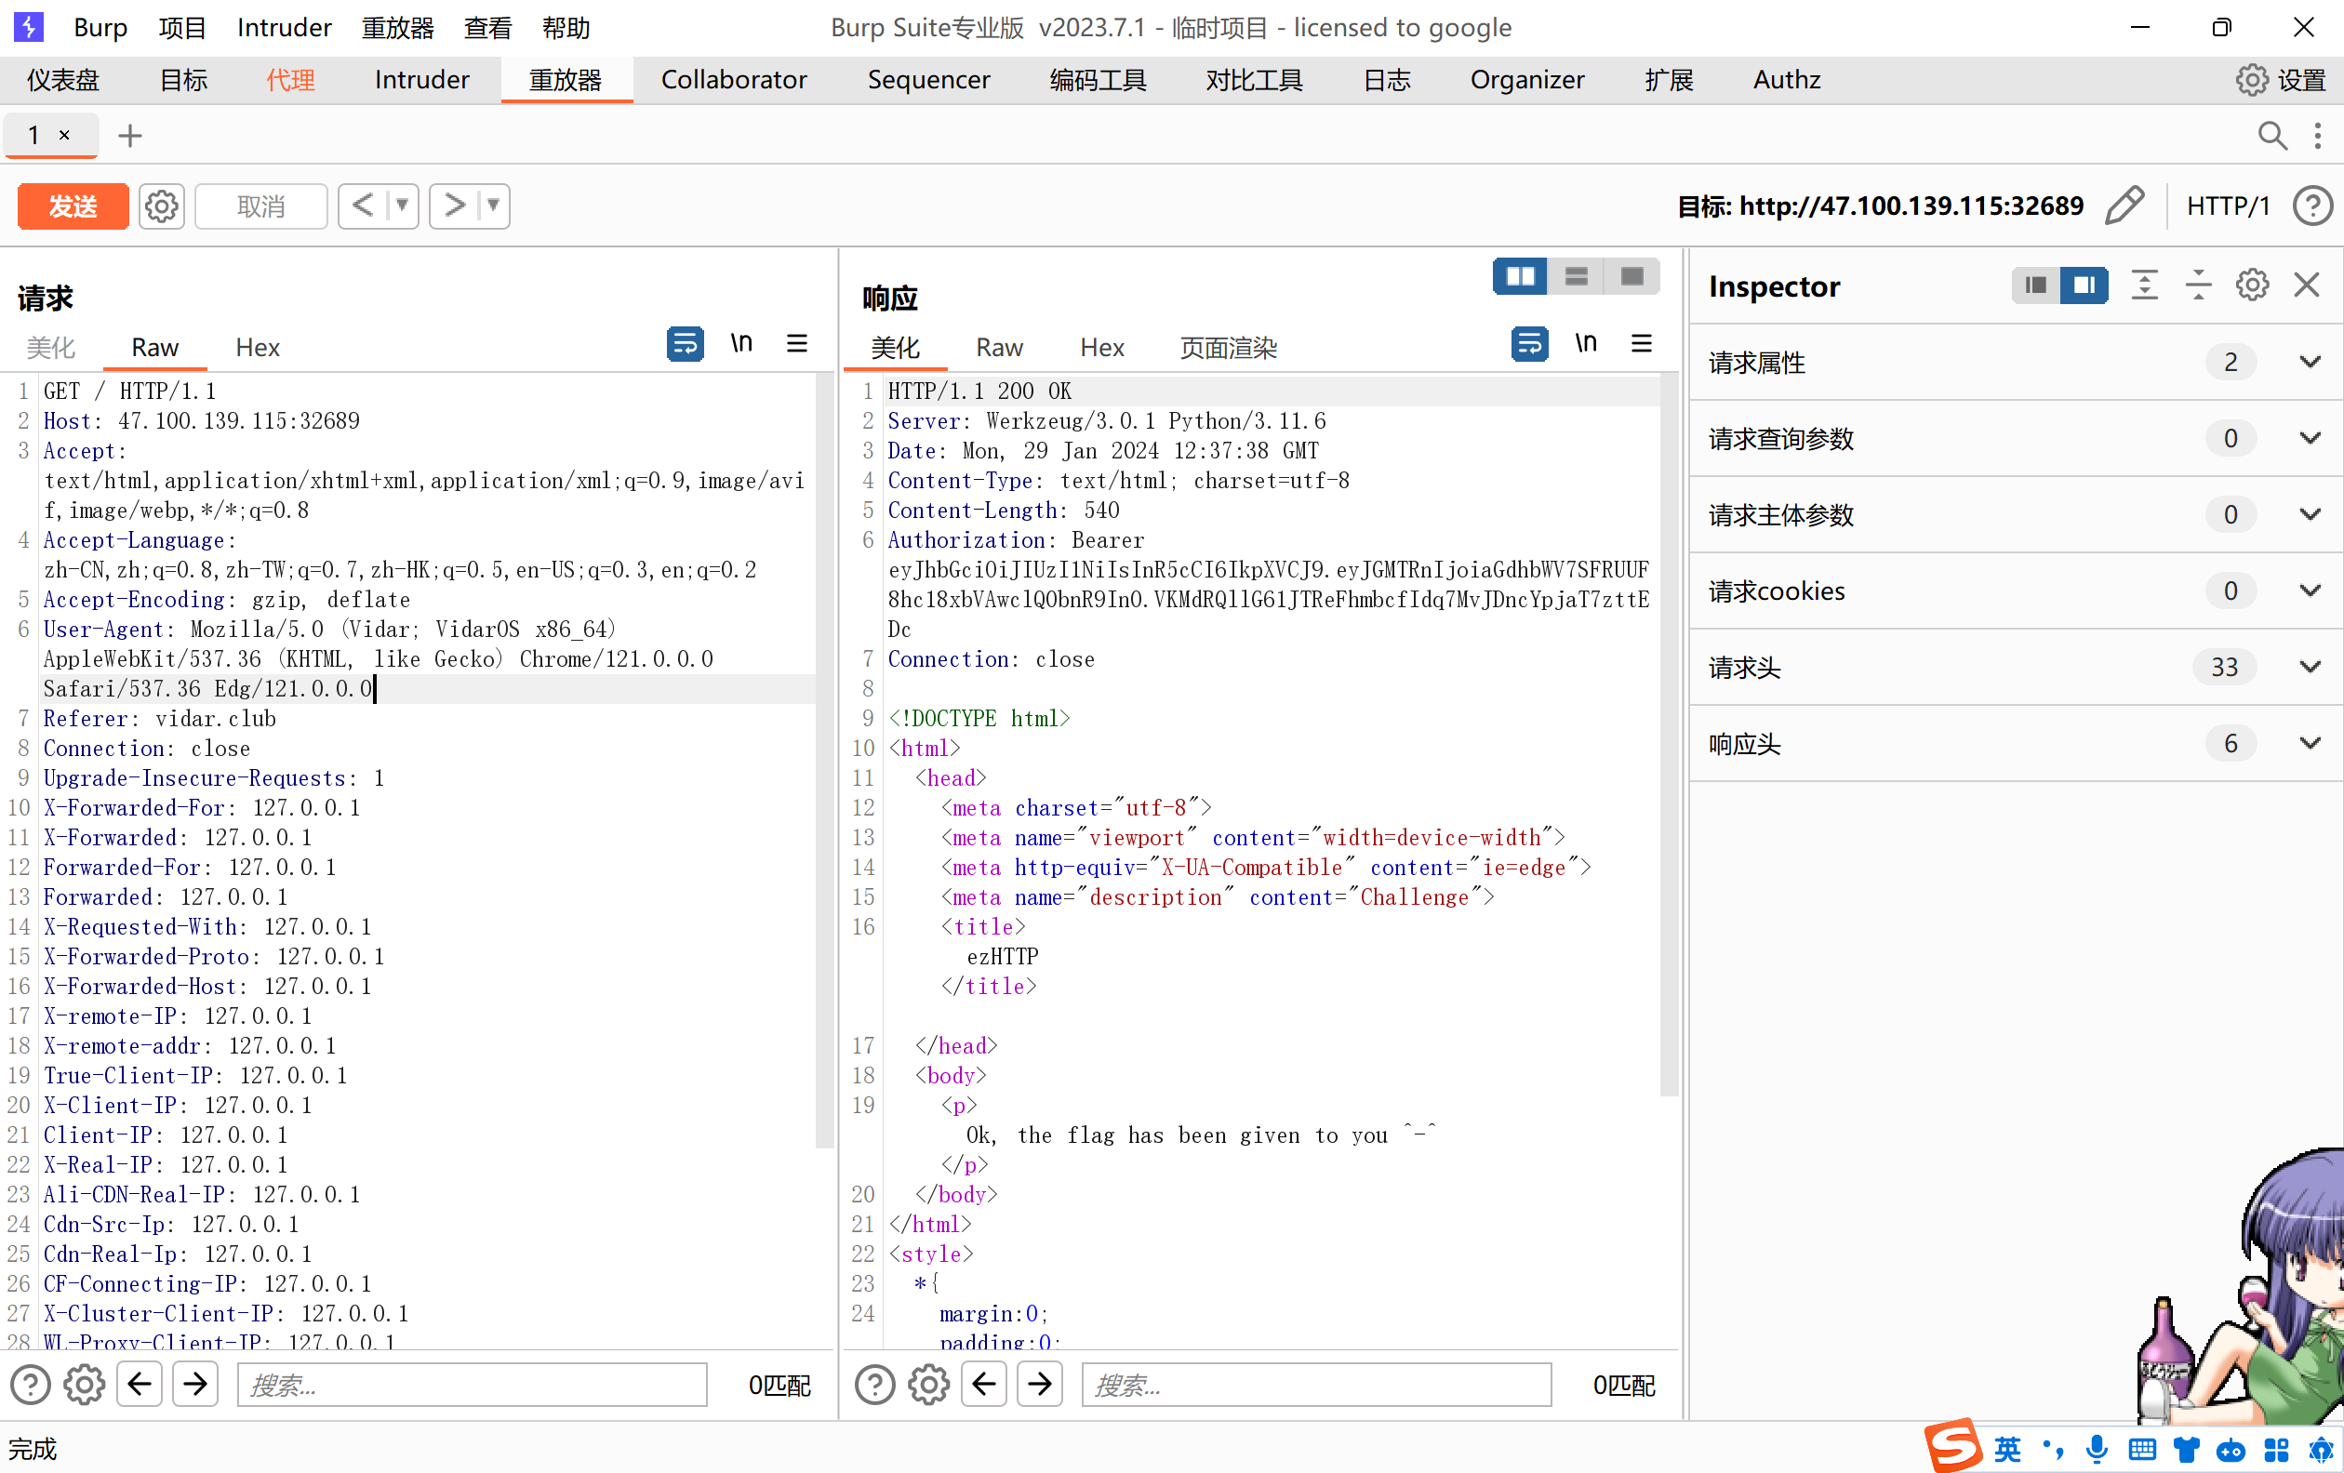Image resolution: width=2344 pixels, height=1473 pixels.
Task: Edit target with pencil icon
Action: pos(2124,206)
